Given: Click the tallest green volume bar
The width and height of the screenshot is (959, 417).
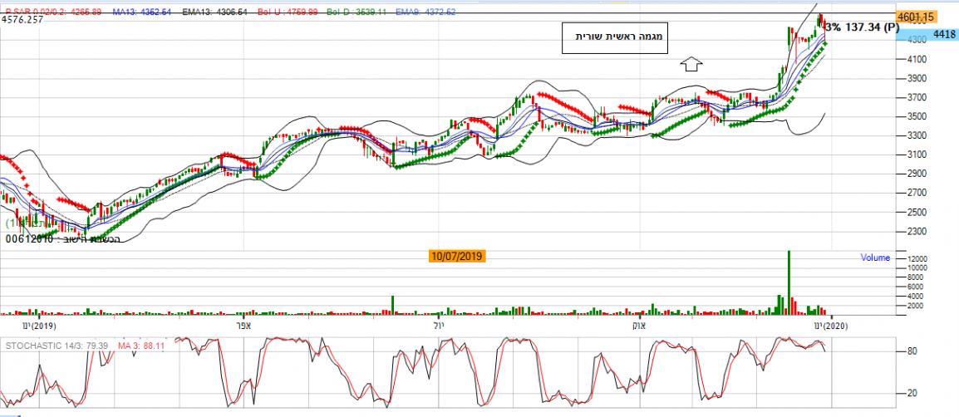Looking at the screenshot, I should (x=788, y=282).
